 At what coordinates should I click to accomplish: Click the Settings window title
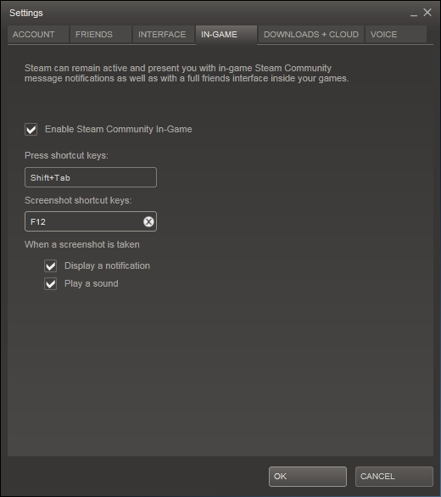coord(26,13)
